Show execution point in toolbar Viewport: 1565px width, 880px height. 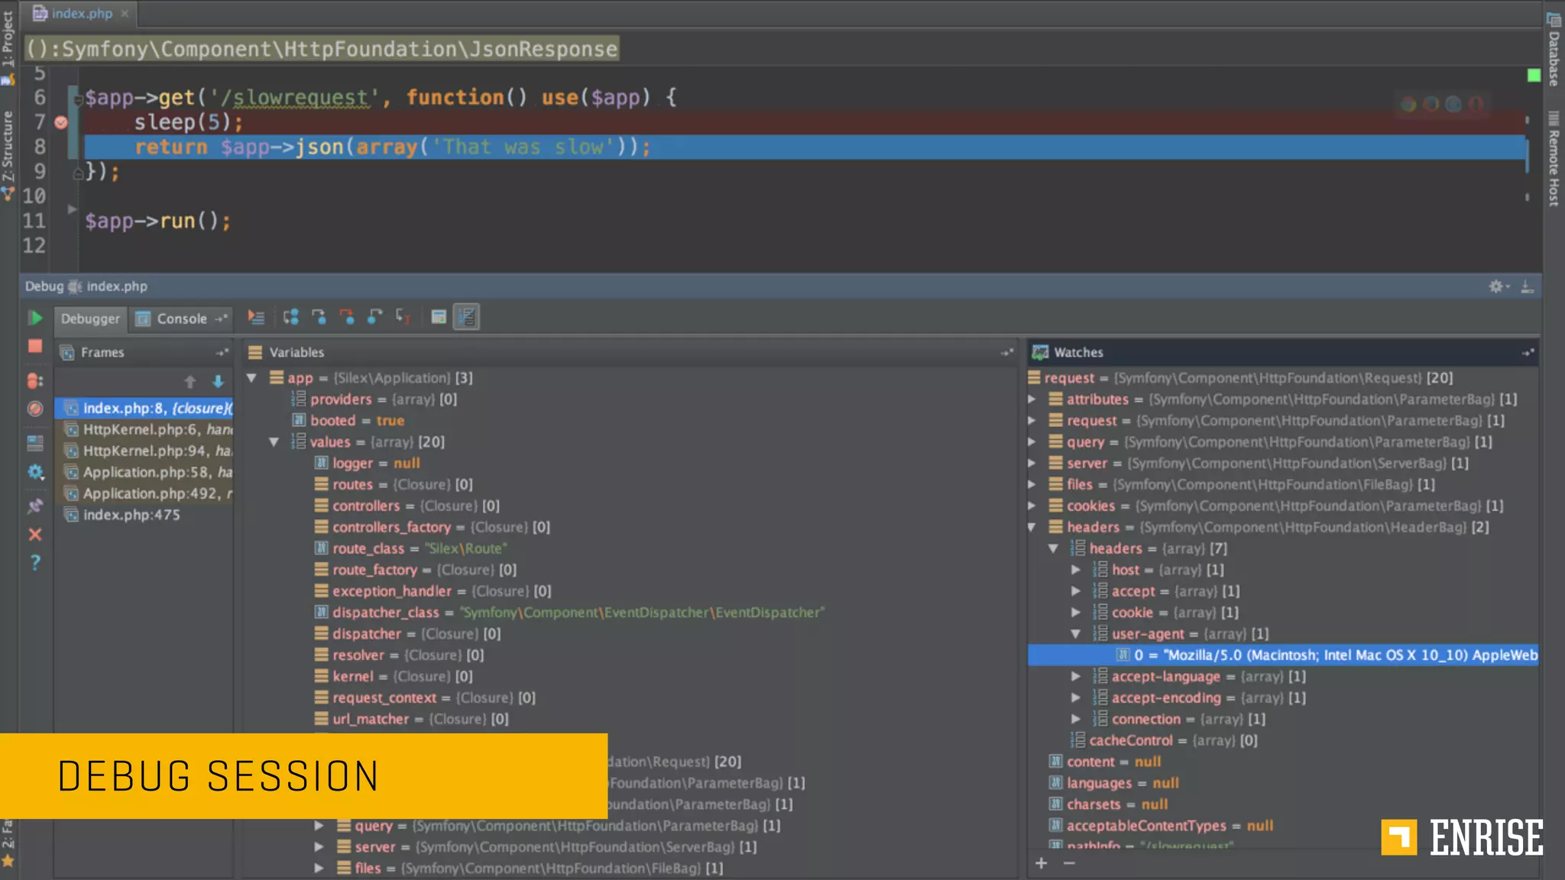(x=256, y=317)
